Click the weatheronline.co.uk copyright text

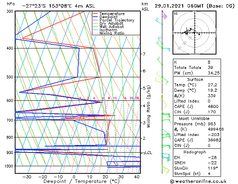pyautogui.click(x=198, y=181)
